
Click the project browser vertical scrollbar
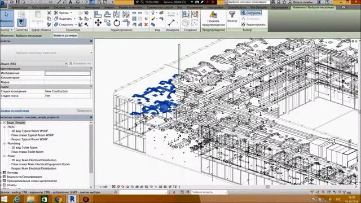pos(91,149)
